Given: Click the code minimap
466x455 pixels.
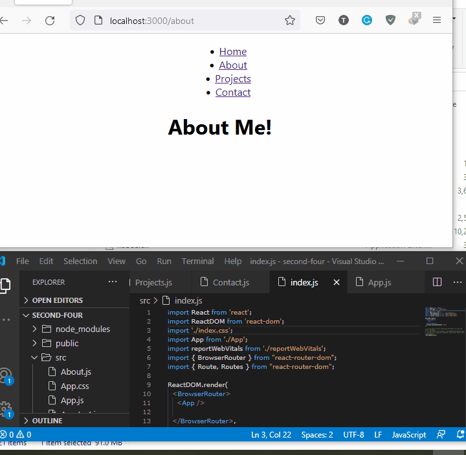Looking at the screenshot, I should click(445, 322).
